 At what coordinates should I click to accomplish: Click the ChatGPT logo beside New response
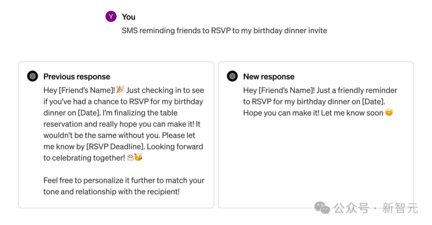point(232,76)
